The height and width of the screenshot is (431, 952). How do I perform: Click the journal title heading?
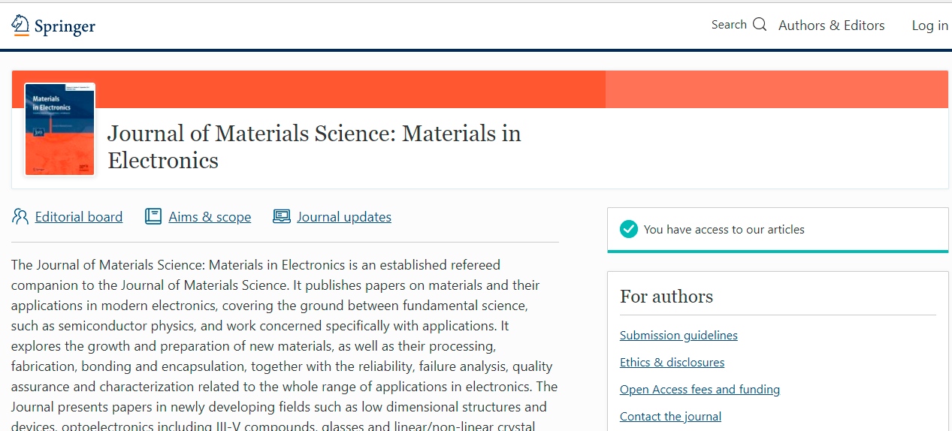point(314,146)
